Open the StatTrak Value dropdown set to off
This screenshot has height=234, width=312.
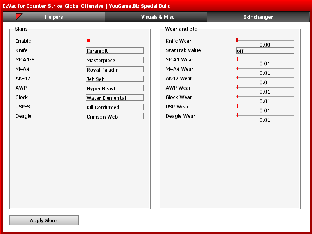tap(265, 50)
